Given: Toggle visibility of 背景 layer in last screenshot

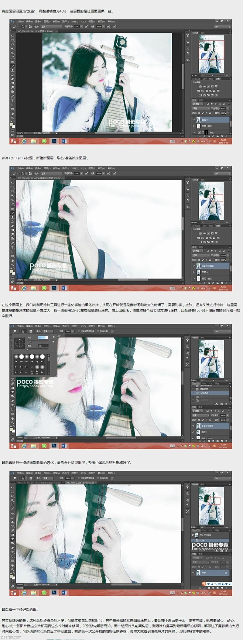Looking at the screenshot, I should pyautogui.click(x=194, y=572).
